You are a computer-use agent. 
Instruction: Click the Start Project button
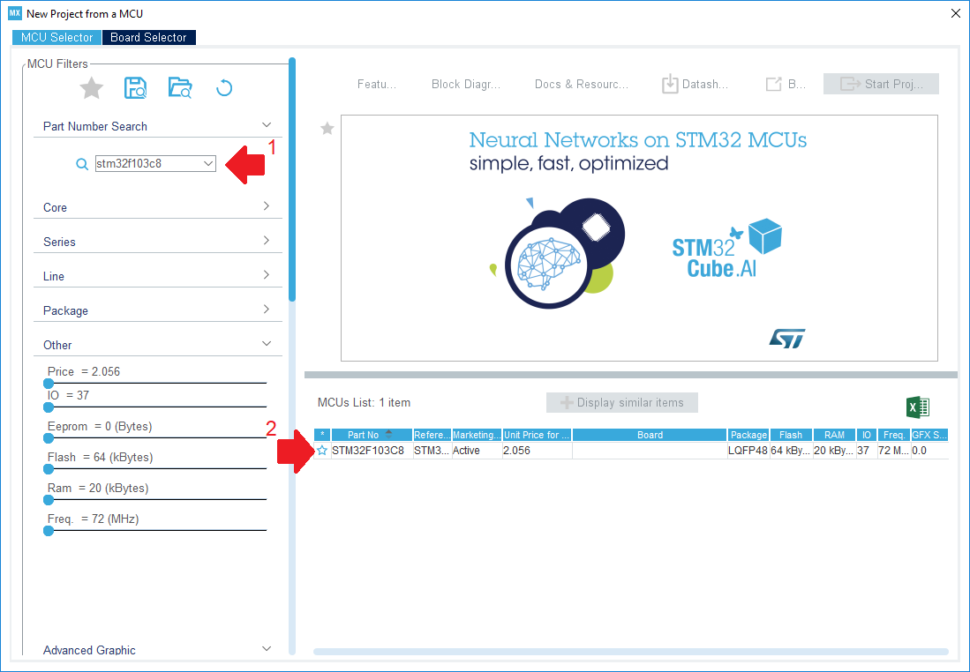[881, 84]
